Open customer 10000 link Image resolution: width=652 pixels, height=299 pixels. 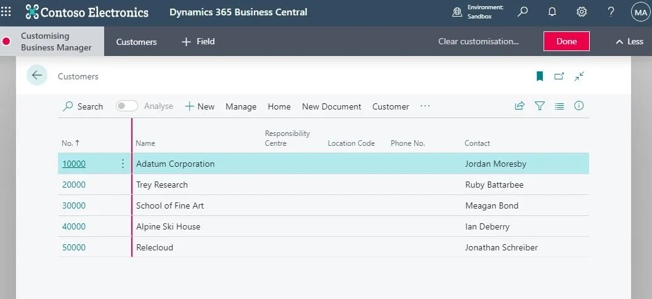click(73, 164)
